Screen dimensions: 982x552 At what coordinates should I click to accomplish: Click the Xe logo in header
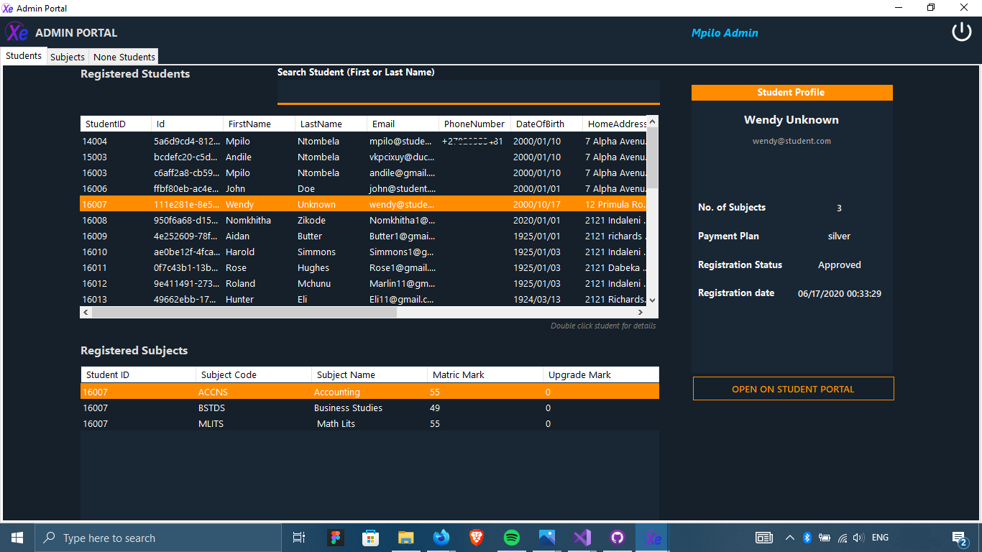pyautogui.click(x=17, y=32)
